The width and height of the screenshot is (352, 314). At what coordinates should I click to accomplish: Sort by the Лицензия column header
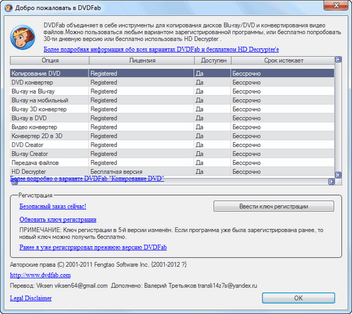click(x=141, y=60)
